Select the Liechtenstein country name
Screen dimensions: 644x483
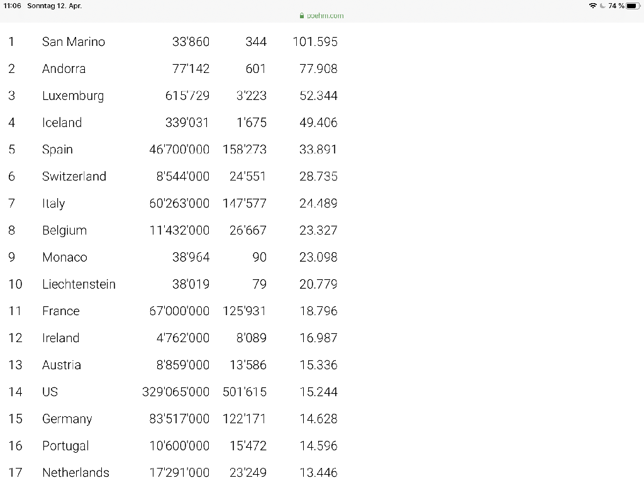79,284
